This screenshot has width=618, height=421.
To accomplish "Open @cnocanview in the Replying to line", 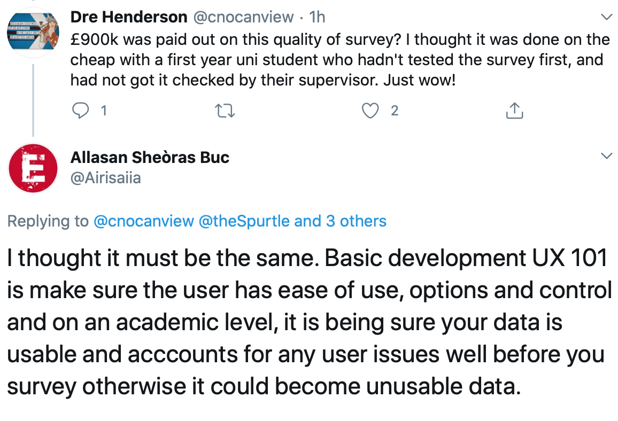I will coord(144,221).
